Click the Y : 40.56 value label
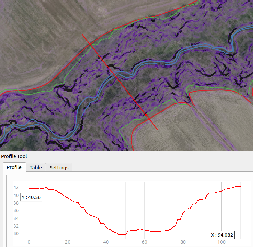 pos(31,197)
